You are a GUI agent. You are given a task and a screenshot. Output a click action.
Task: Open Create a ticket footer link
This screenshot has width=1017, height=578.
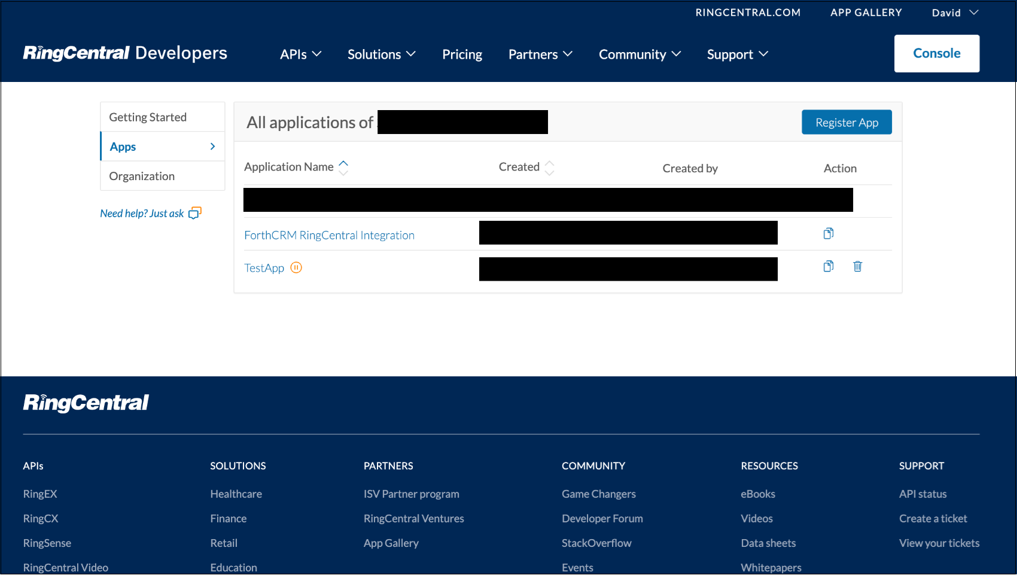933,518
